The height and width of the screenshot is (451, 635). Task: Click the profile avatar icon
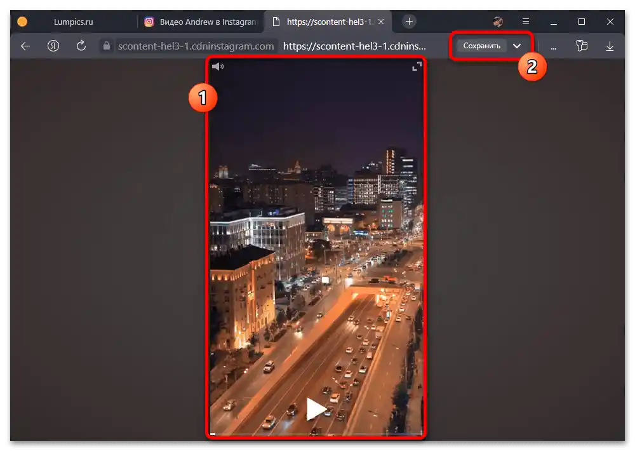coord(498,22)
